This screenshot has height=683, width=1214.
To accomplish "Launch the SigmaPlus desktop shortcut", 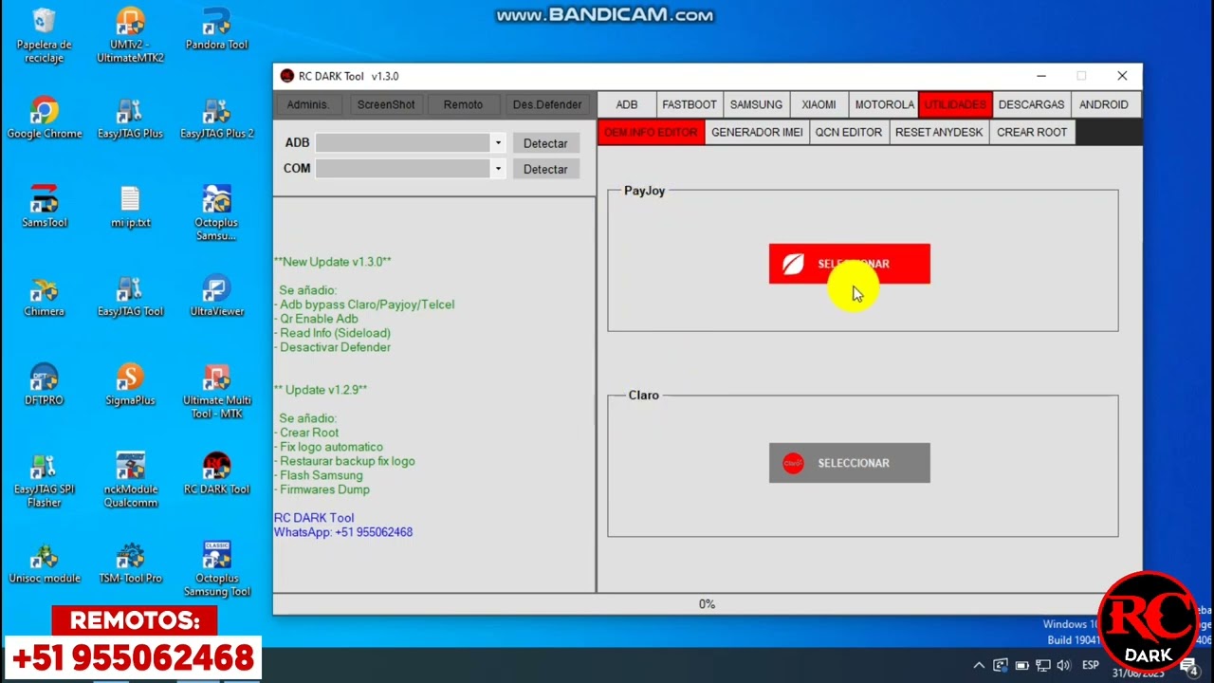I will (130, 385).
